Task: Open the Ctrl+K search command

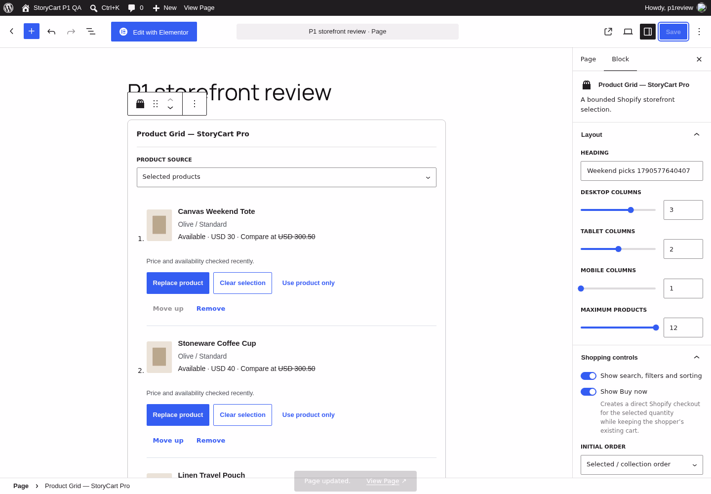Action: pos(105,8)
